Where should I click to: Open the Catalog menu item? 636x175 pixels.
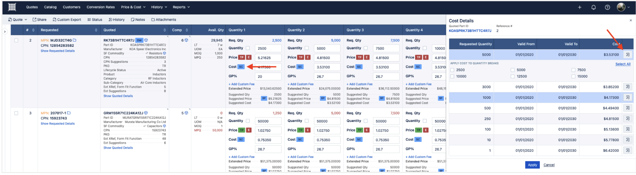point(50,7)
